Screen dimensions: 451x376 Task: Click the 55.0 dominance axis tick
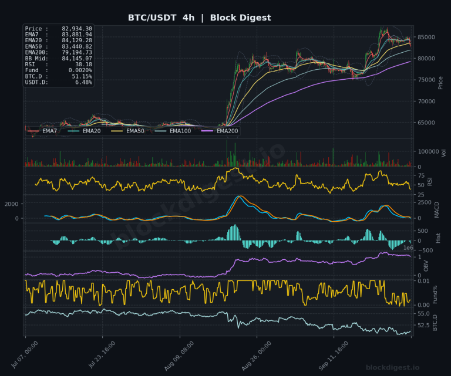point(423,314)
